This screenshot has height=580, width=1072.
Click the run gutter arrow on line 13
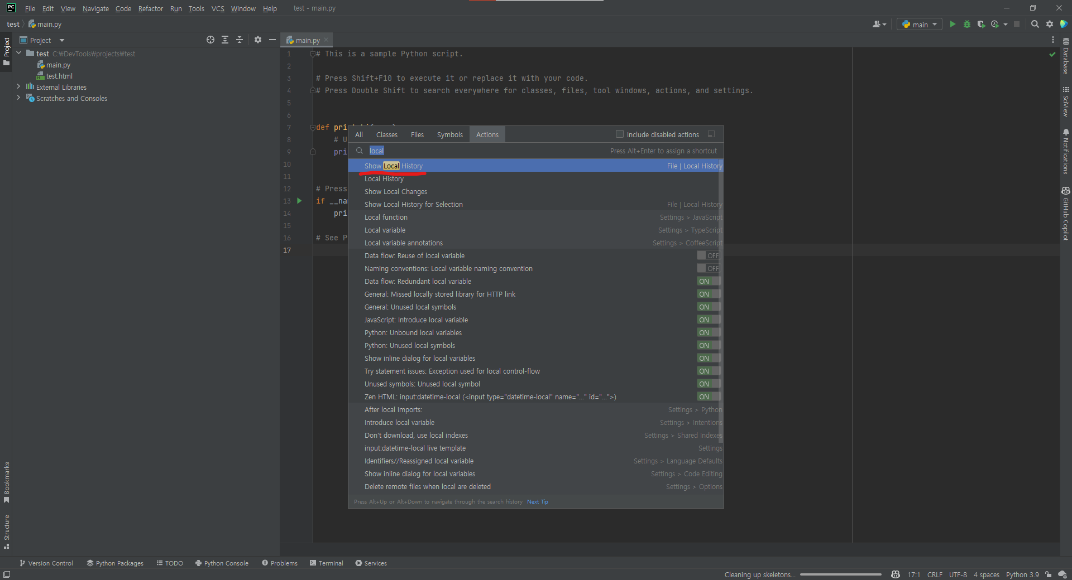point(299,201)
